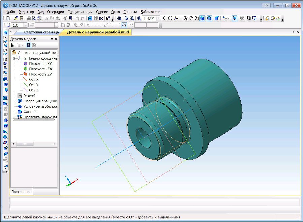Open the Файл menu
This screenshot has height=222, width=303.
click(x=11, y=12)
